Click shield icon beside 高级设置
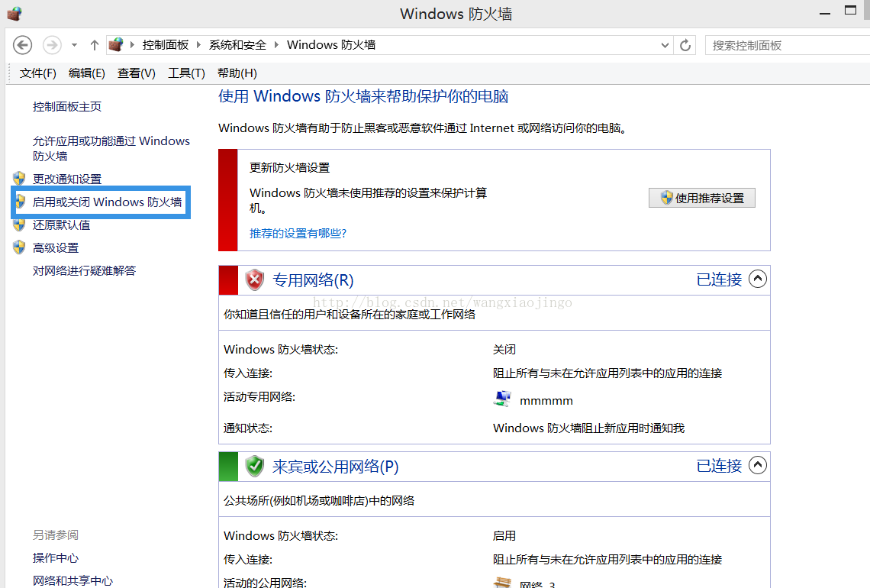 19,247
